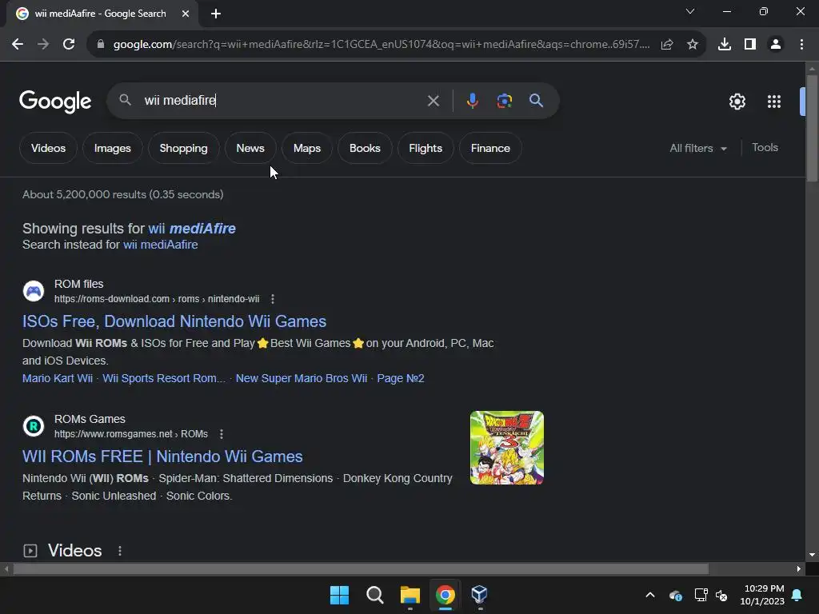This screenshot has width=819, height=614.
Task: Start voice search with microphone
Action: [x=472, y=101]
